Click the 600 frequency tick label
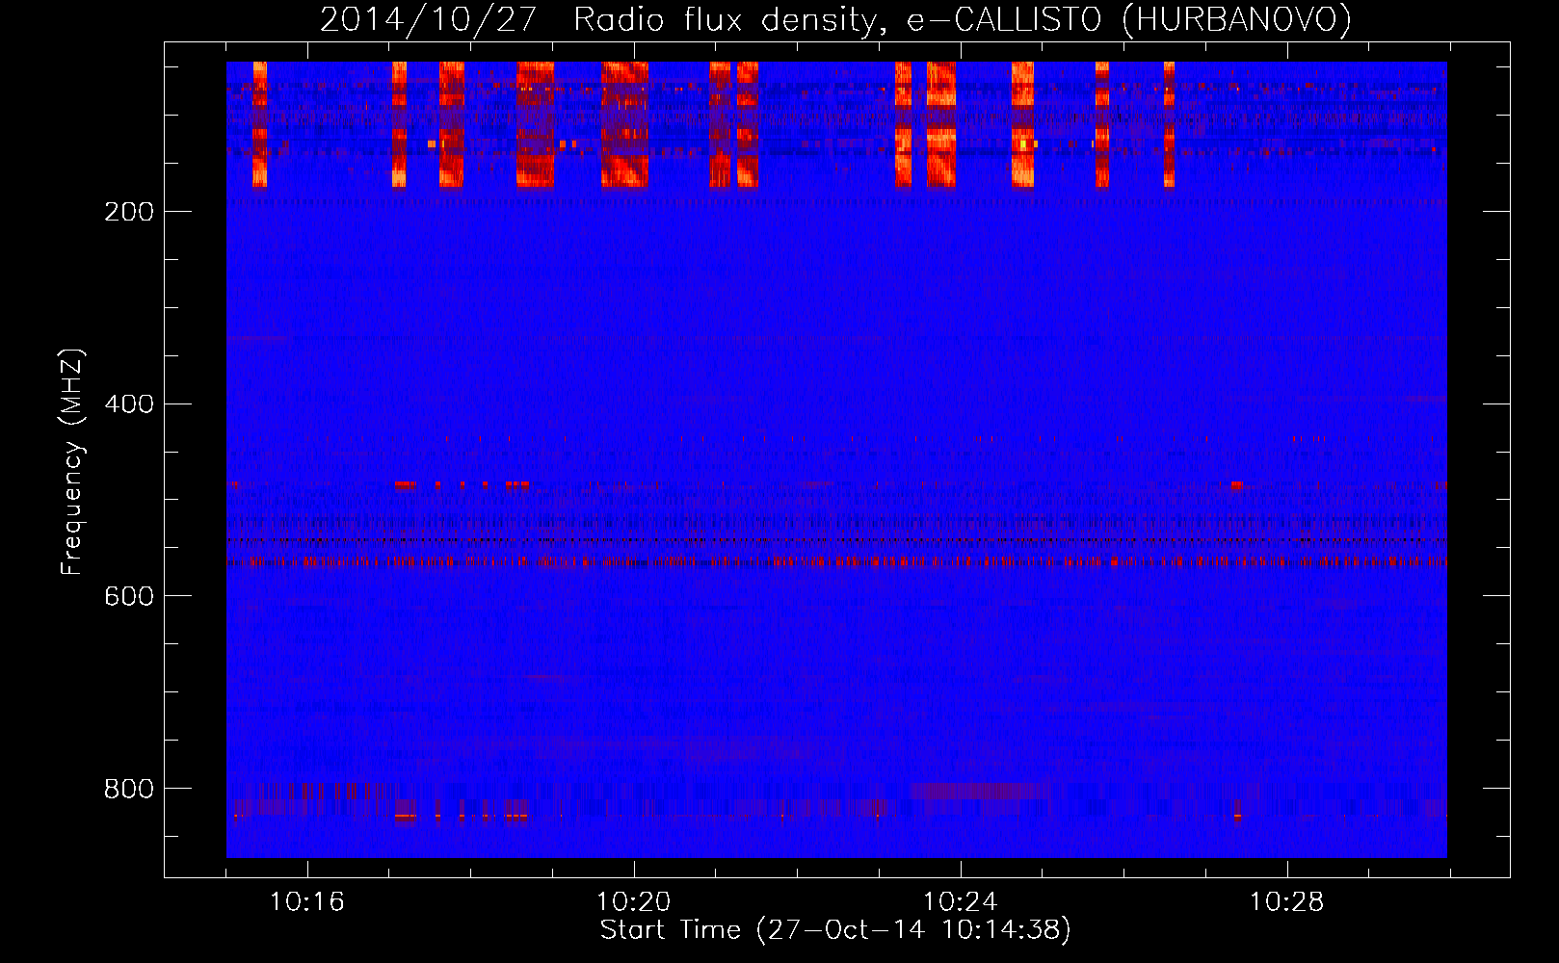Screen dimensions: 1559x963 click(129, 597)
